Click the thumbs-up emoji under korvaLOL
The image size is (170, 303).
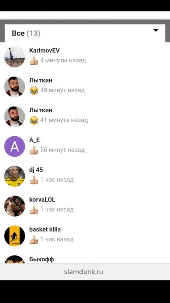[34, 210]
